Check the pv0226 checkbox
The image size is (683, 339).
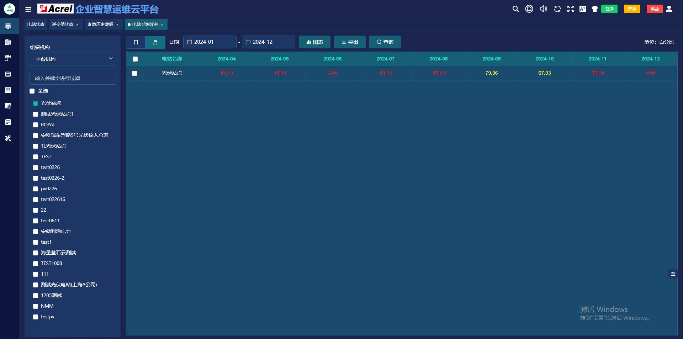36,189
